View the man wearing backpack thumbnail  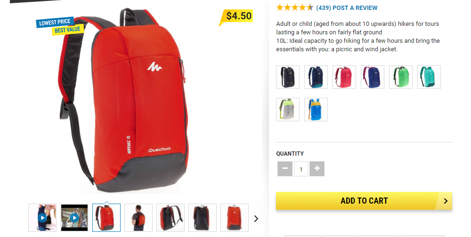(x=138, y=218)
